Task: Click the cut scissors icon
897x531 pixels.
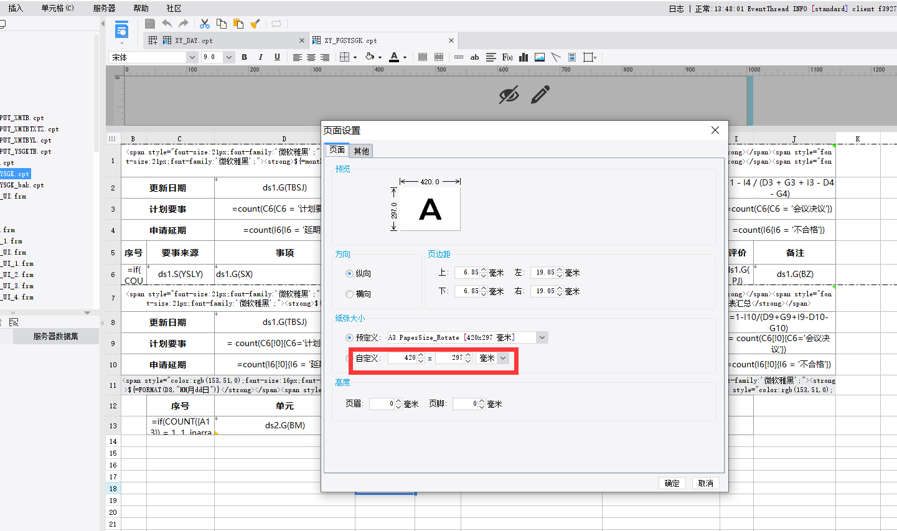Action: pyautogui.click(x=205, y=24)
